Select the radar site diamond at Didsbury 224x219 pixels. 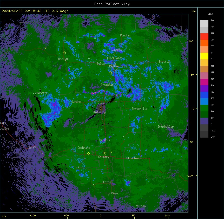[101, 108]
